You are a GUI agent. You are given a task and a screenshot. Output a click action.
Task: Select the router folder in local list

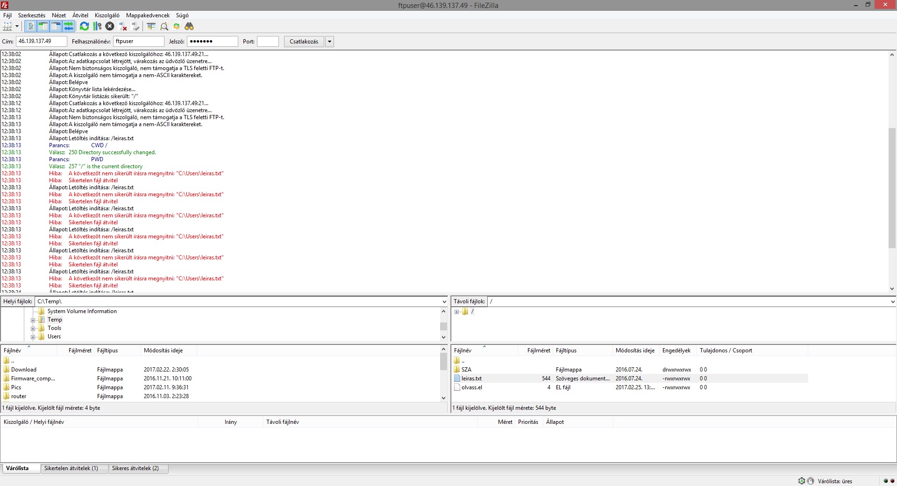[x=19, y=396]
